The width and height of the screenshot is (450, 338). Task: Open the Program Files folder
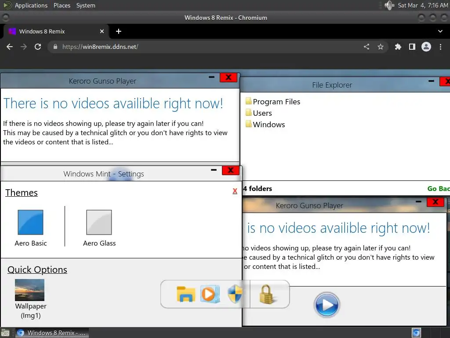pos(273,102)
